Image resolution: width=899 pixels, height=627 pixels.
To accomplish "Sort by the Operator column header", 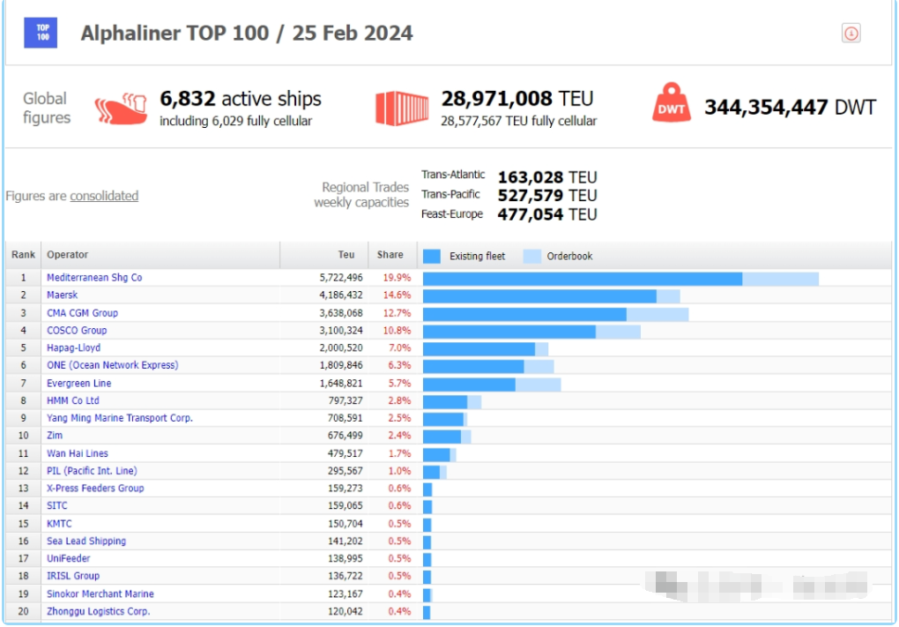I will tap(68, 255).
